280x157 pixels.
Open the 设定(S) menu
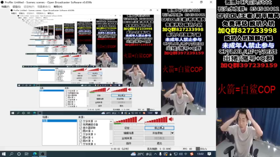[16, 7]
